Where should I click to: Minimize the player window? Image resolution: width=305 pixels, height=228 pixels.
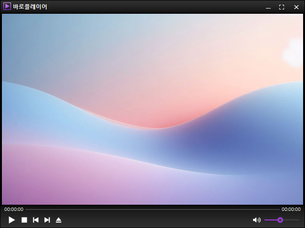[x=268, y=7]
